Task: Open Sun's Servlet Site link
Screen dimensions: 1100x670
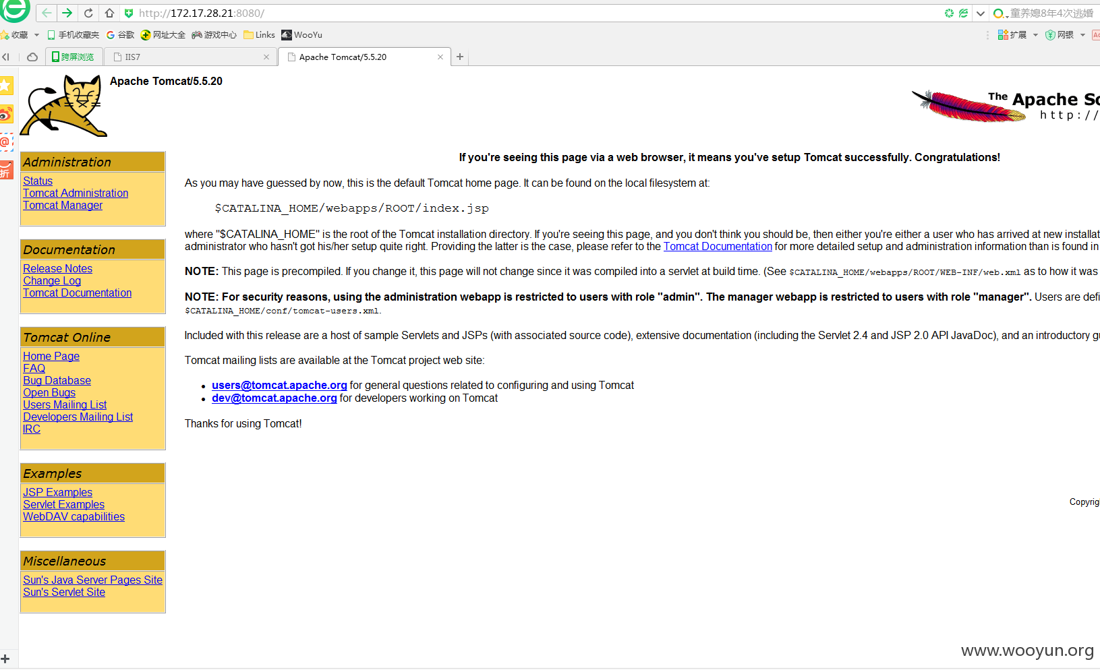Action: [64, 592]
